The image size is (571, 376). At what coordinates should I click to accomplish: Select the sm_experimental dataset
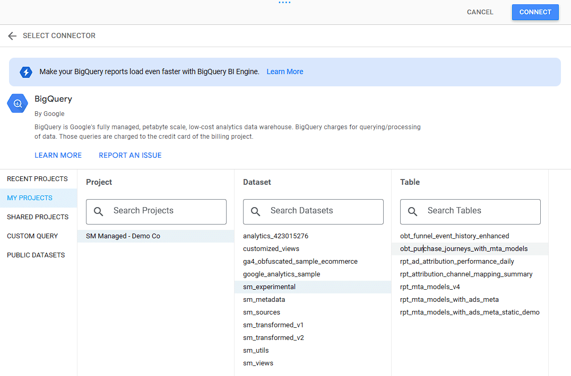click(313, 287)
